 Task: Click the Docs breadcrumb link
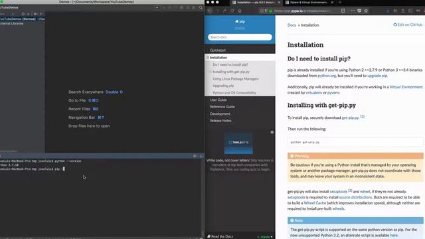coord(292,25)
